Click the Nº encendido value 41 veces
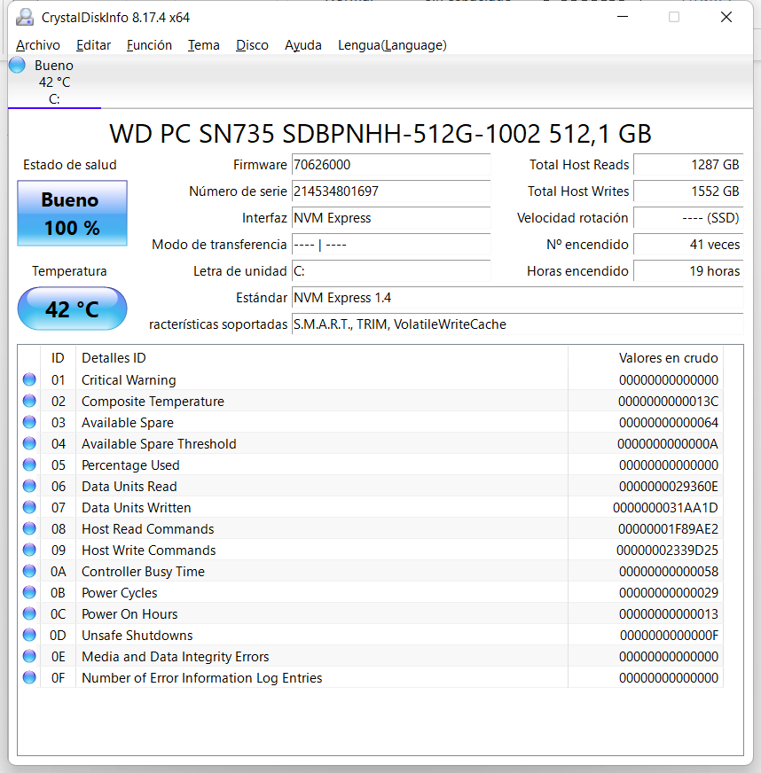The height and width of the screenshot is (773, 761). (x=688, y=245)
